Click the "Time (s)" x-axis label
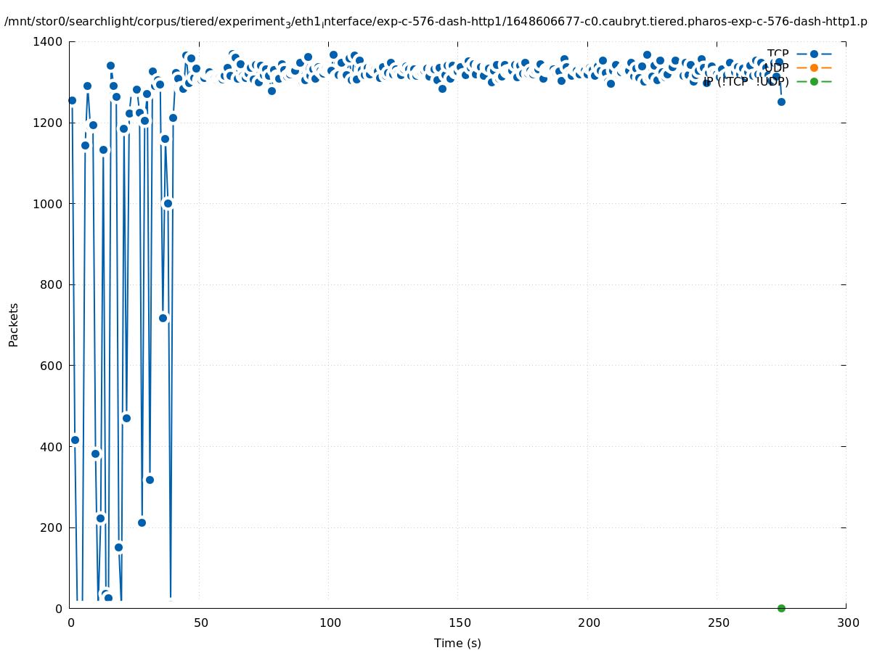The width and height of the screenshot is (869, 653). coord(457,643)
